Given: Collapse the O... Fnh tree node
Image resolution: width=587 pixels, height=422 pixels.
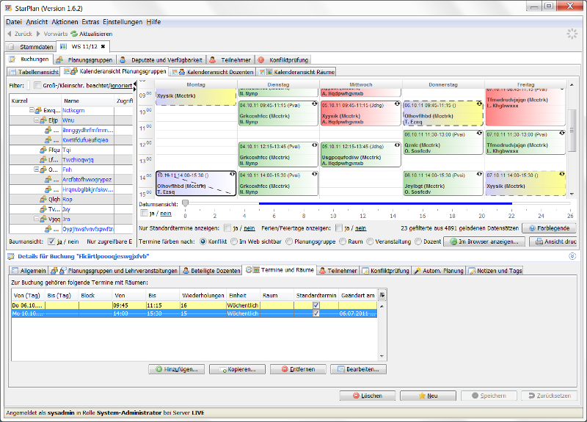Looking at the screenshot, I should click(x=36, y=170).
